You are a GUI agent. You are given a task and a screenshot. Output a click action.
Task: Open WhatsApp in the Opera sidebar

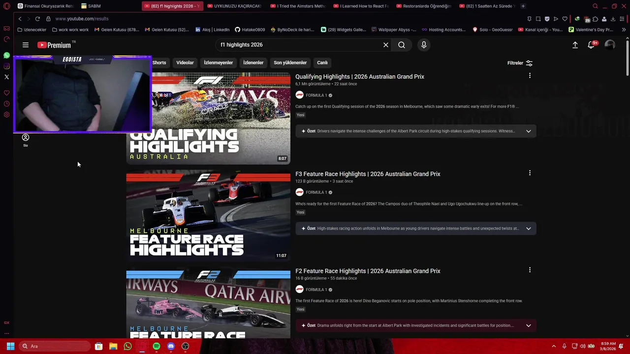tap(6, 56)
